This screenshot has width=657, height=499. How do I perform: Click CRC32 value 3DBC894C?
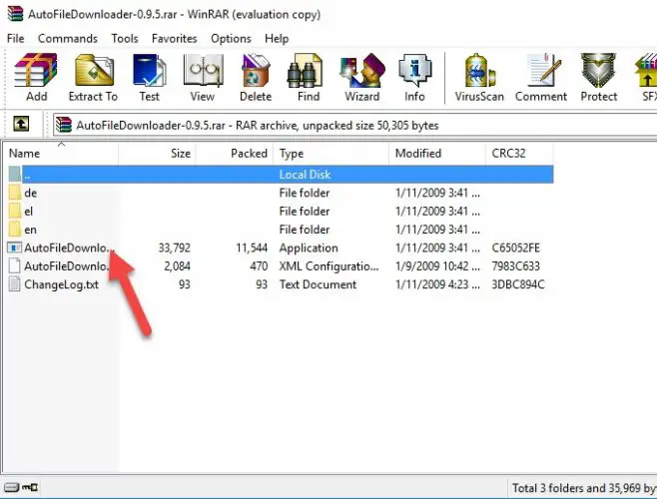[x=518, y=284]
